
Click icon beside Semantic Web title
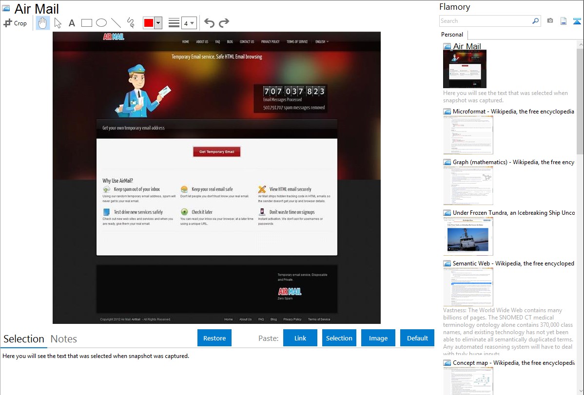[448, 263]
